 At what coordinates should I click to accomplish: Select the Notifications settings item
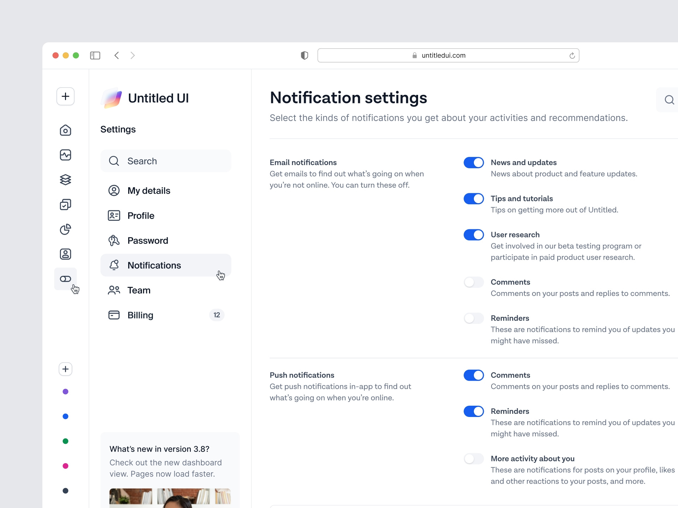pos(154,265)
